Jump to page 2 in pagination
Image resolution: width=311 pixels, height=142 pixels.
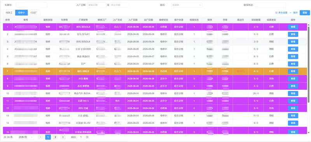tap(55, 137)
